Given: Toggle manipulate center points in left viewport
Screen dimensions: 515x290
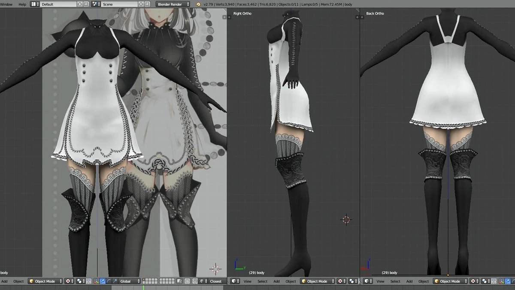Looking at the screenshot, I should click(x=89, y=281).
